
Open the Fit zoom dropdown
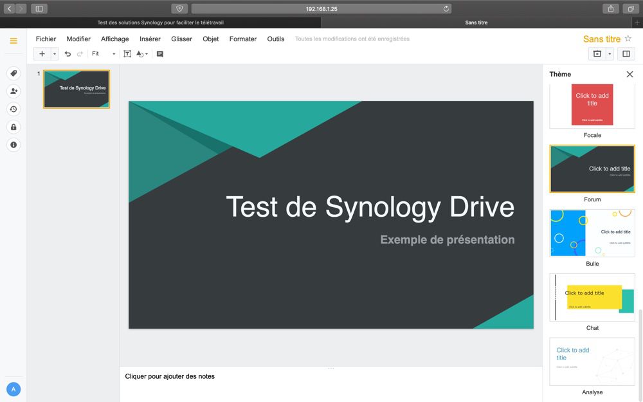tap(104, 54)
